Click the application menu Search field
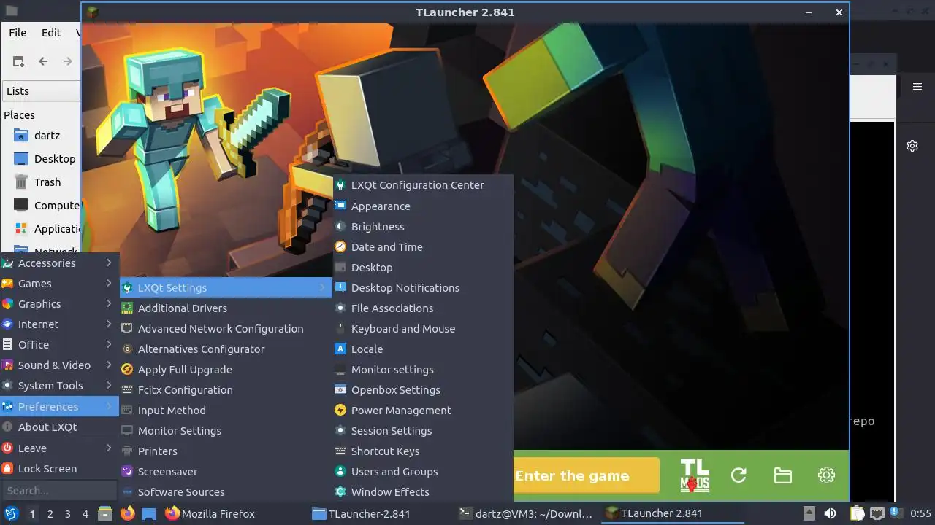The width and height of the screenshot is (935, 525). [59, 490]
